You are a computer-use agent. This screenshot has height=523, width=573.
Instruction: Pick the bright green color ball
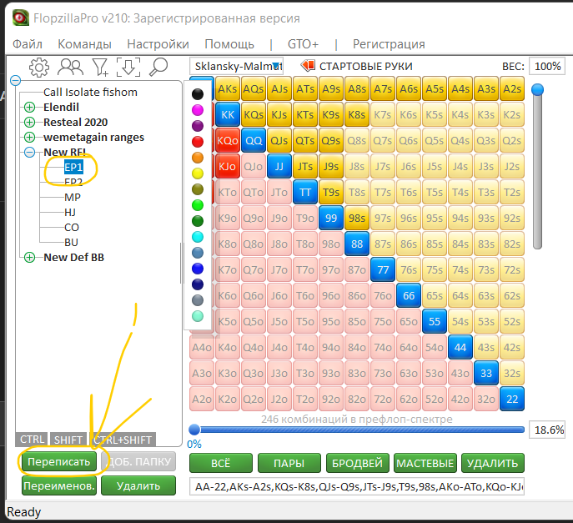coord(198,205)
